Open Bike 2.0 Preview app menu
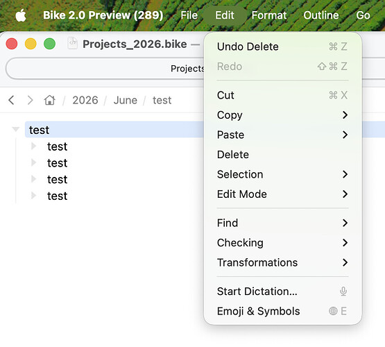This screenshot has width=385, height=347. click(x=103, y=15)
